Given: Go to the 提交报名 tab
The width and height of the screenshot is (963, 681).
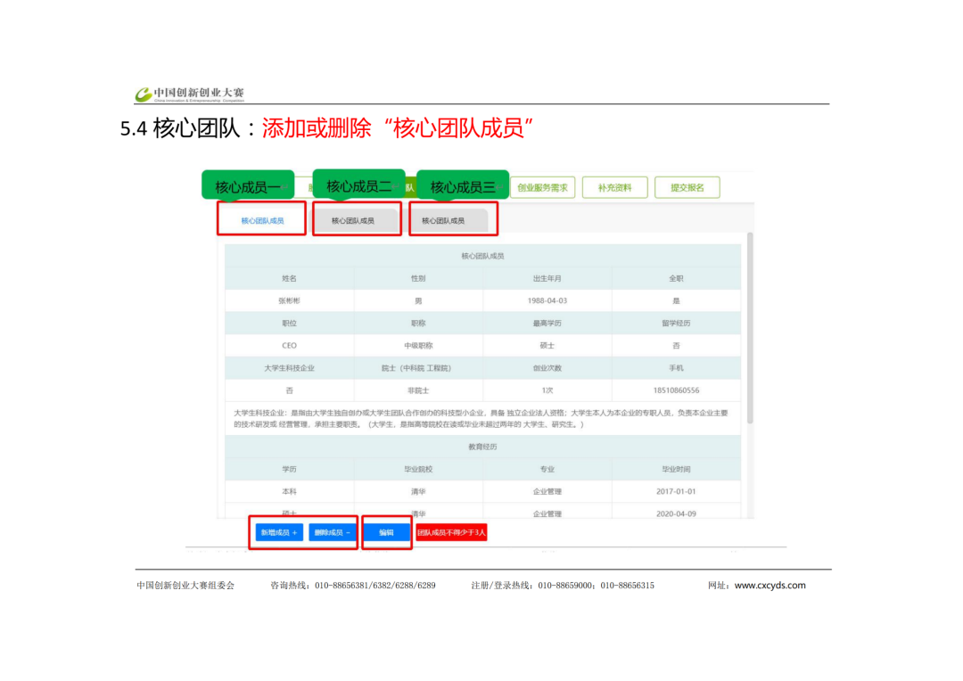Looking at the screenshot, I should pos(687,187).
